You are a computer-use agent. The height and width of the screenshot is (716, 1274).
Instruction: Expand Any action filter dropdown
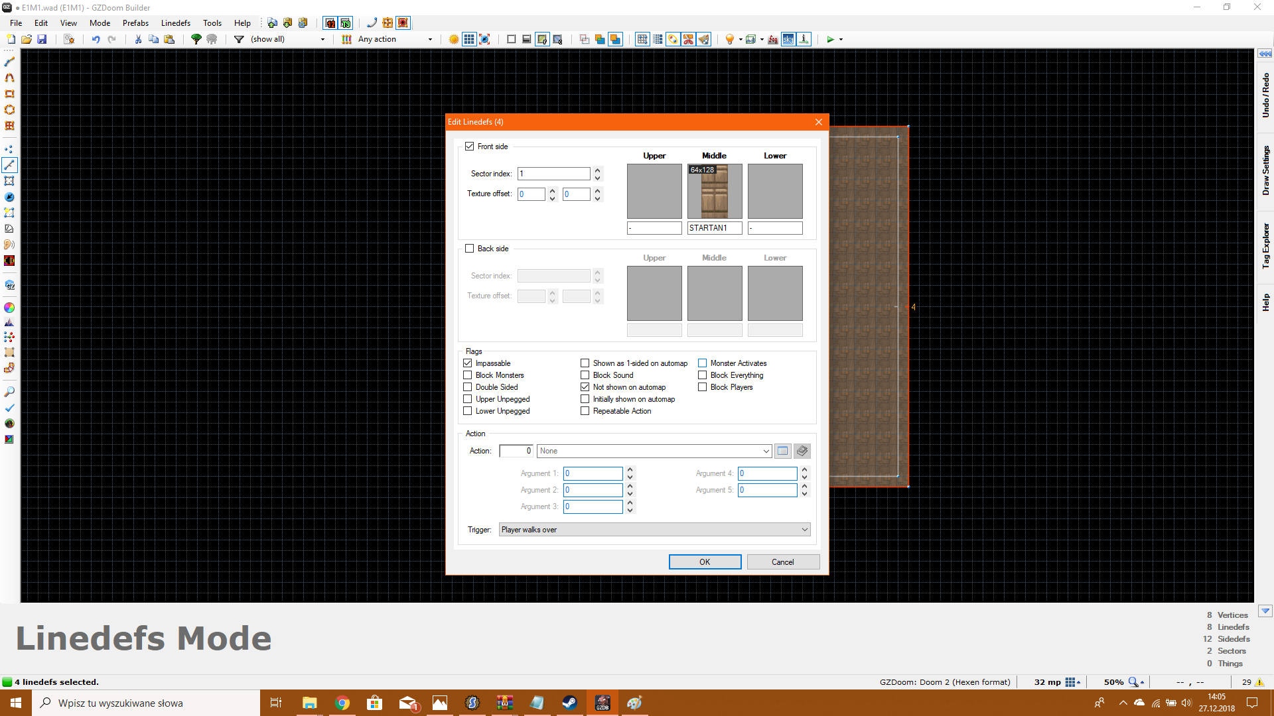pos(429,38)
